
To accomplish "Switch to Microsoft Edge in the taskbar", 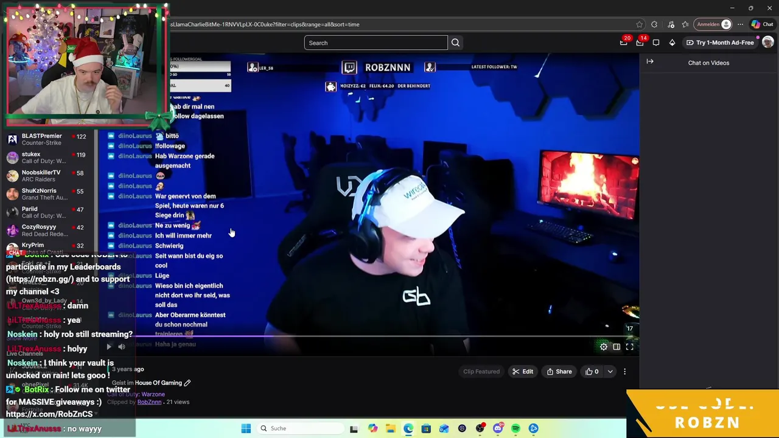I will (x=408, y=428).
